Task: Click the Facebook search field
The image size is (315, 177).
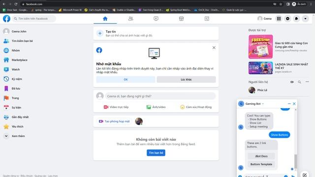Action: 34,19
